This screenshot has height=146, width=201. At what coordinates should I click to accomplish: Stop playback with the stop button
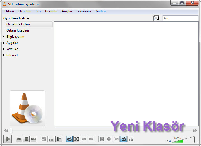[x=26, y=139]
